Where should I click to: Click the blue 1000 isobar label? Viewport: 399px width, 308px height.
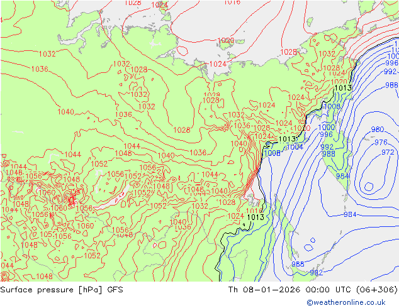[x=327, y=127]
